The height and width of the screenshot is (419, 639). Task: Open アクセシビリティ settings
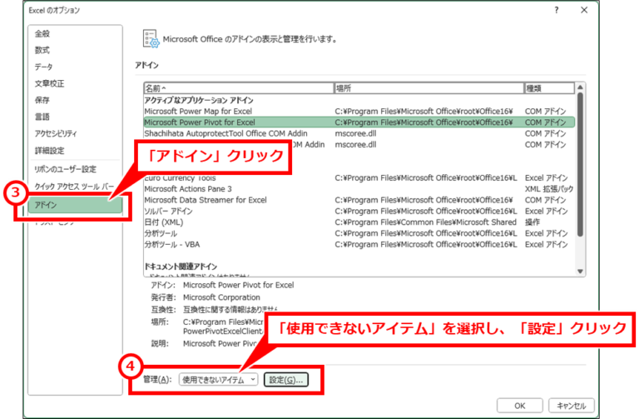75,134
